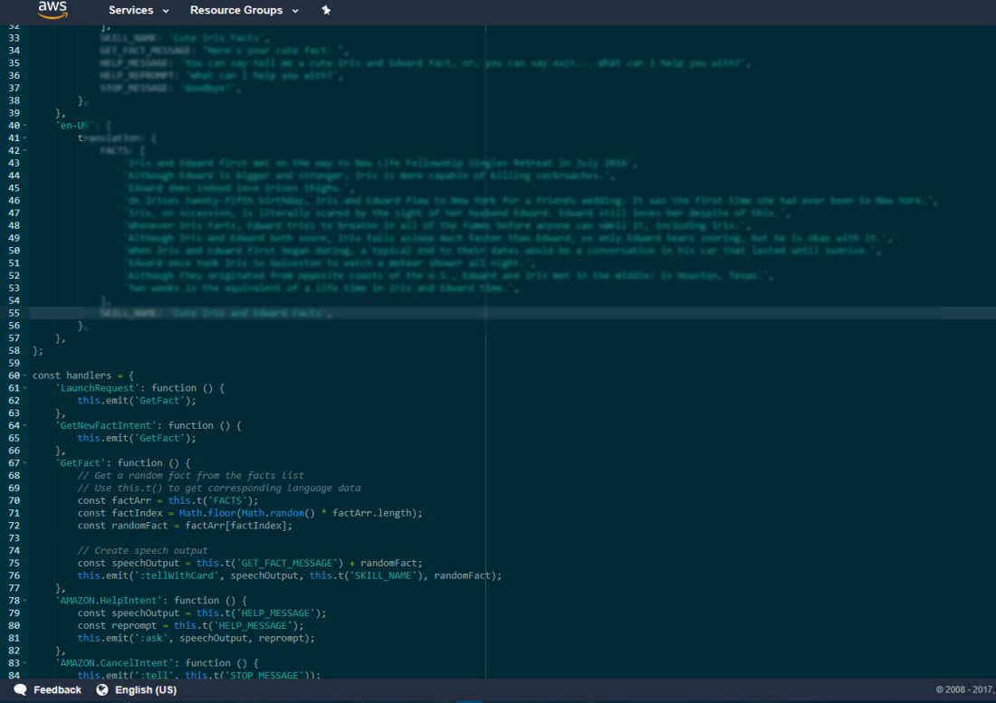This screenshot has height=703, width=996.
Task: Click the globe language icon
Action: 101,689
